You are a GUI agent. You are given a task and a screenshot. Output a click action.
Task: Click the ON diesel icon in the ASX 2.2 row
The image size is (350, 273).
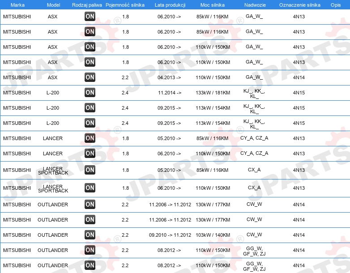click(x=90, y=77)
